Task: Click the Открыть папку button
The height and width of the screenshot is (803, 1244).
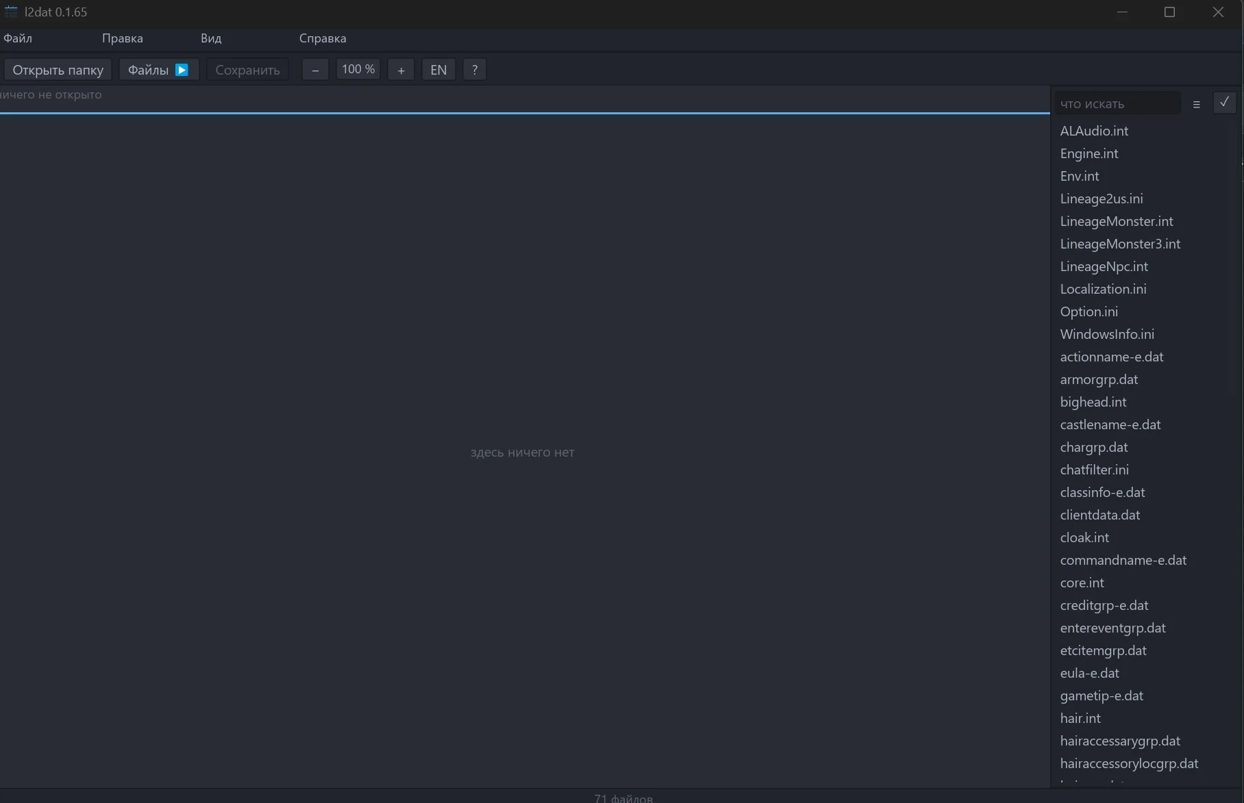Action: [x=58, y=70]
